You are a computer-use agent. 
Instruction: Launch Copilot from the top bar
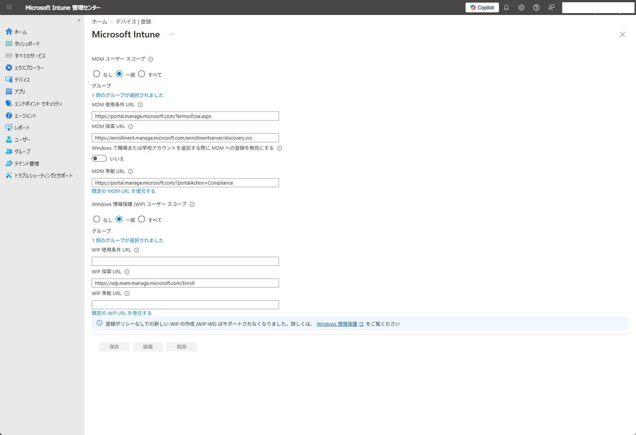(482, 7)
